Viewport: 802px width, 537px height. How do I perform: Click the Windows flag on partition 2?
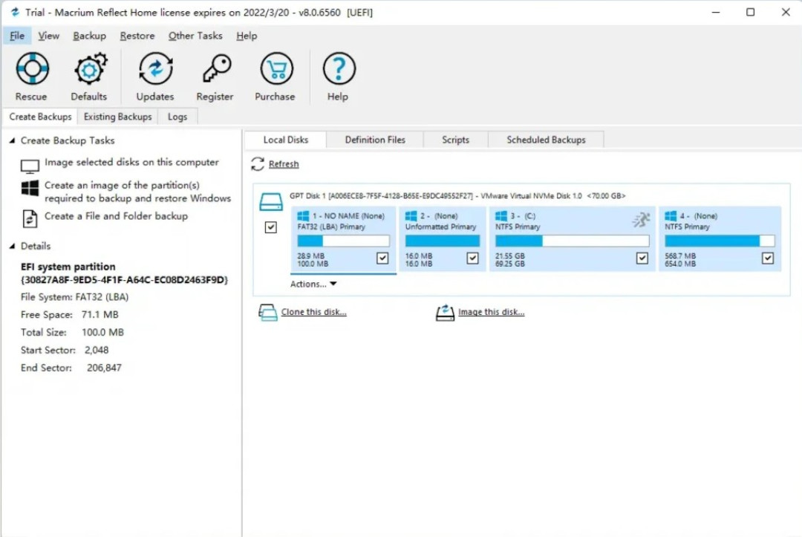[x=411, y=216]
